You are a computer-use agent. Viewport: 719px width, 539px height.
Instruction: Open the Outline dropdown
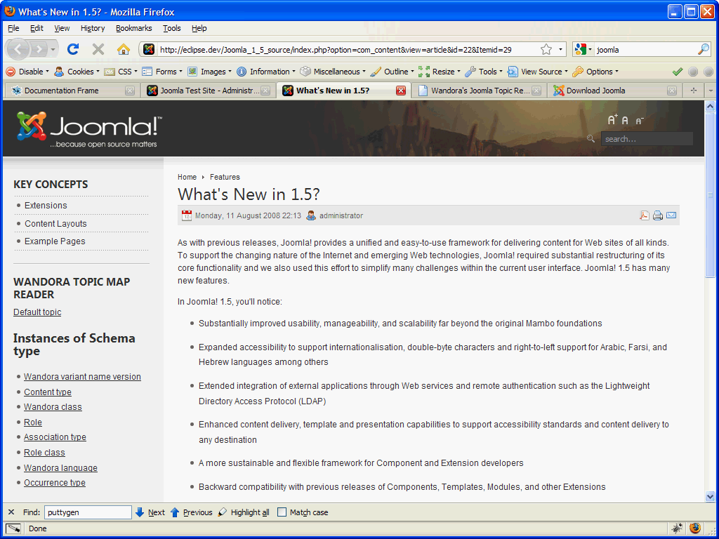393,71
